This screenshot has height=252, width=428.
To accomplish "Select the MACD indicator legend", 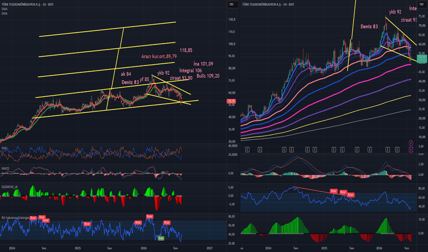I will click(x=5, y=168).
